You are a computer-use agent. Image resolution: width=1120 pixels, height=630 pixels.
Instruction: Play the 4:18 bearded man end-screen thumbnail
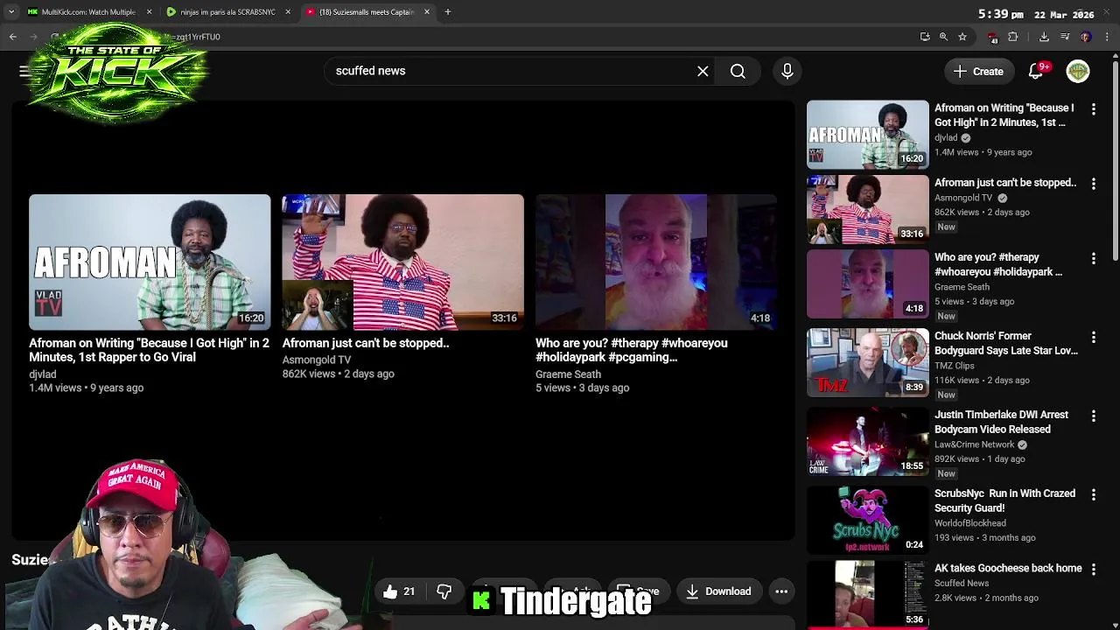point(655,262)
